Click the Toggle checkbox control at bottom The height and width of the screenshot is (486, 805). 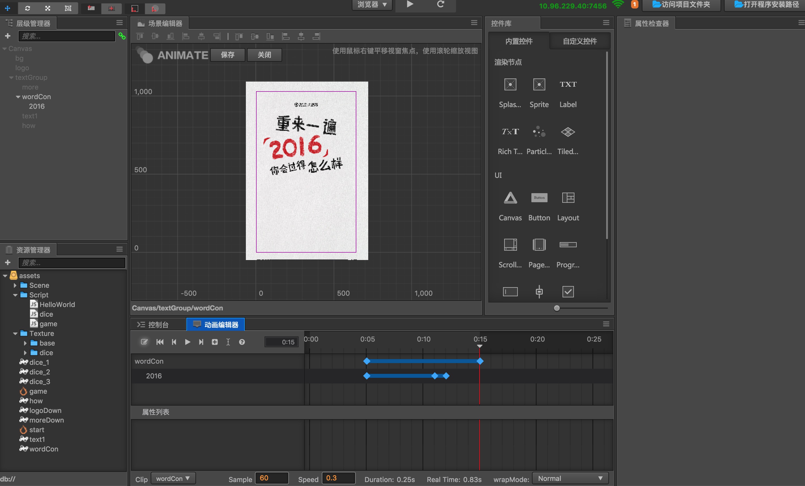568,291
